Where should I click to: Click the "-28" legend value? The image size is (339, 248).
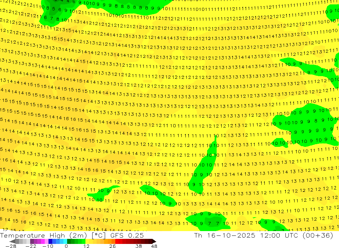click(11, 246)
